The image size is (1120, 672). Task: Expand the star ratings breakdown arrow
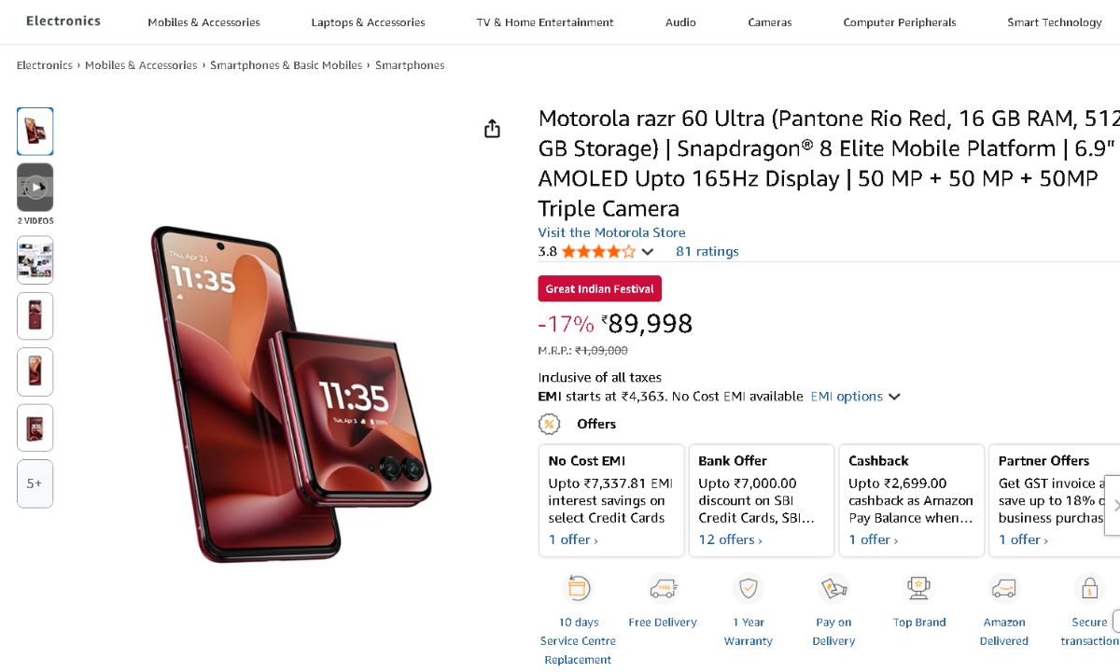[648, 252]
